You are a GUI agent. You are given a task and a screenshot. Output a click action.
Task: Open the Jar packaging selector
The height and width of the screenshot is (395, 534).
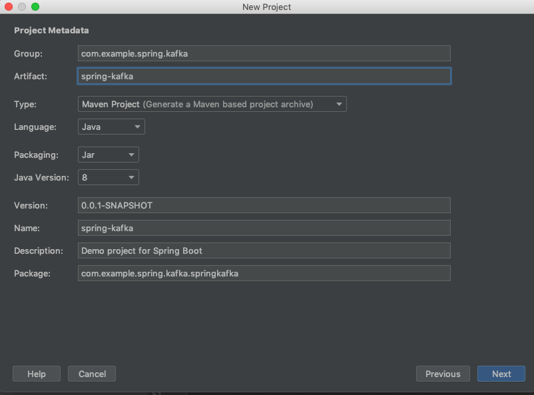point(107,155)
